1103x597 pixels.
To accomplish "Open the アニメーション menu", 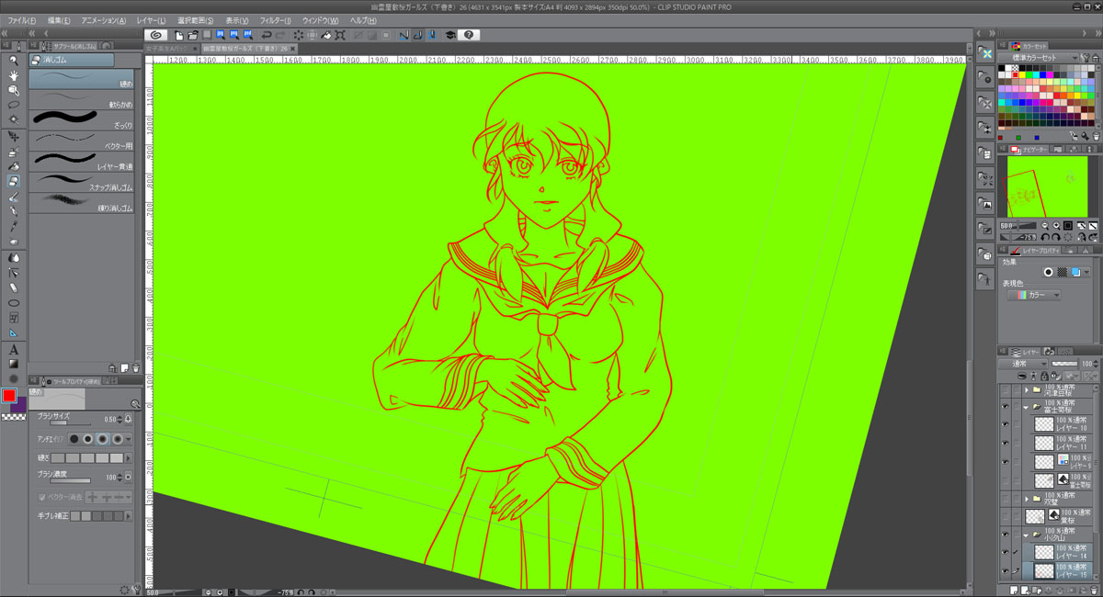I will pyautogui.click(x=104, y=20).
